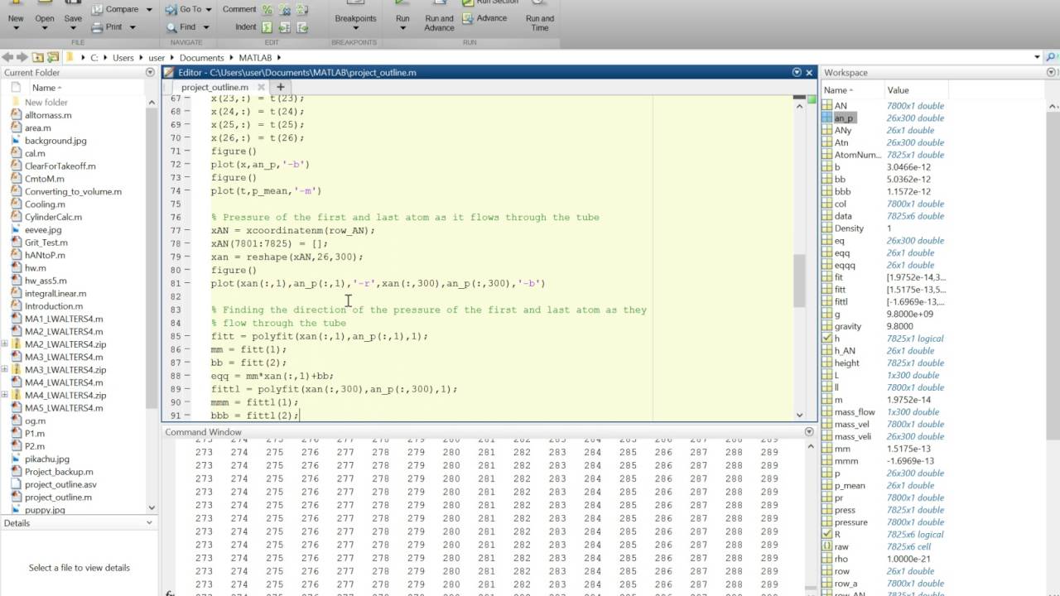Select the MA2_LWALTERS4.zip archive
Image resolution: width=1060 pixels, height=596 pixels.
[65, 344]
